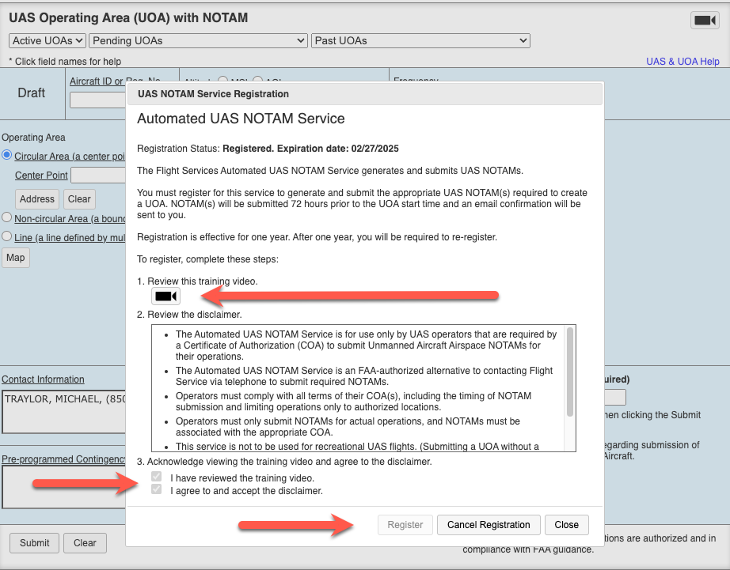Open the help video camera icon at top right
This screenshot has height=570, width=730.
[705, 20]
